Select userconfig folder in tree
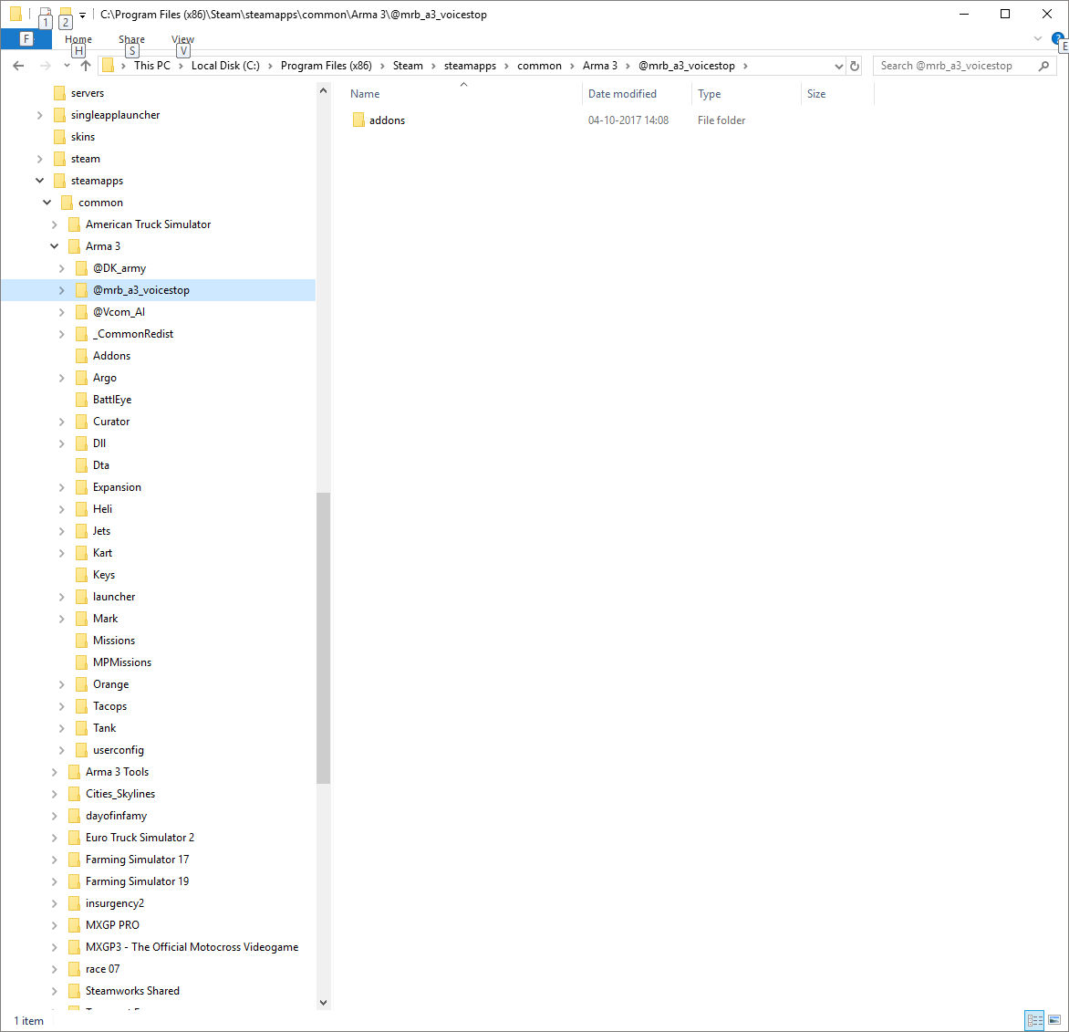Viewport: 1069px width, 1032px height. coord(118,750)
